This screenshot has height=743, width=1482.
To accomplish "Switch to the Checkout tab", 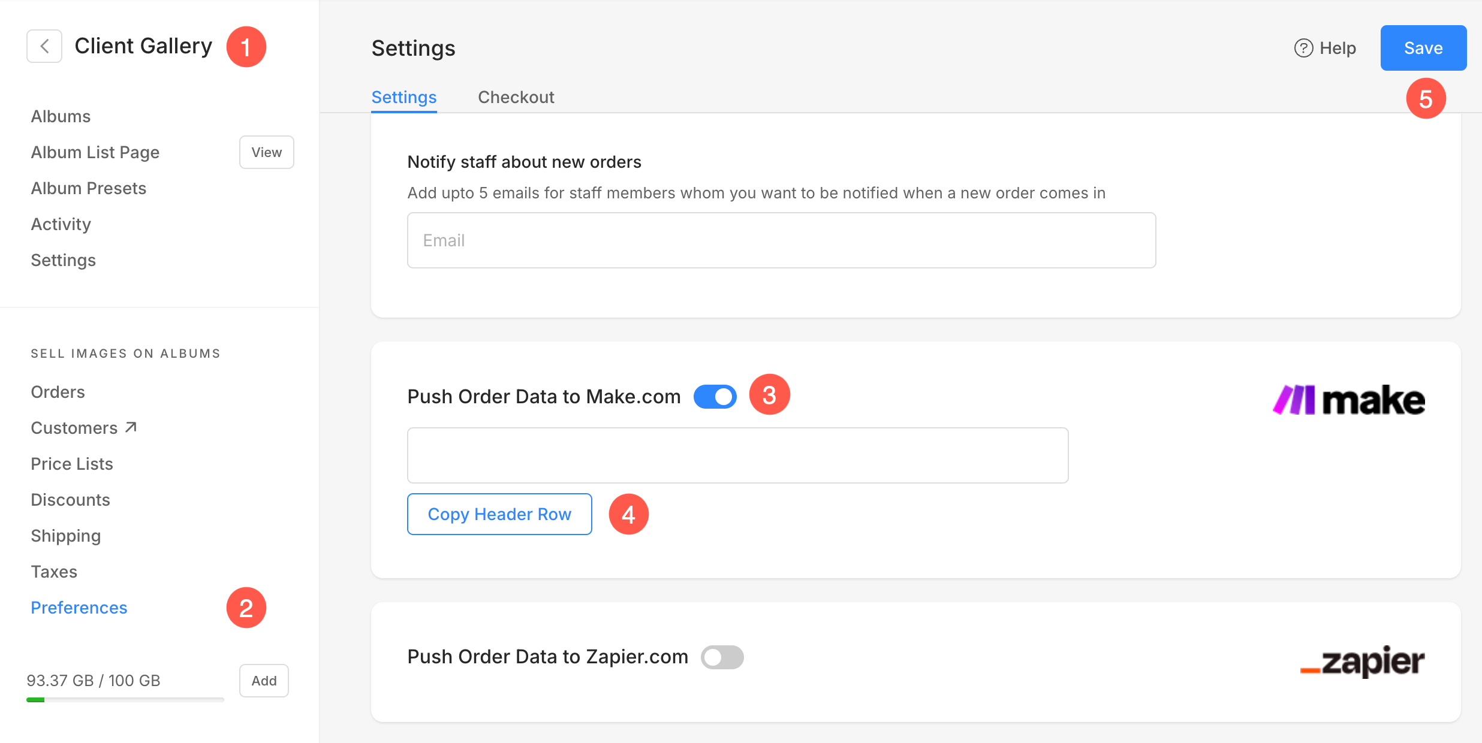I will pos(516,97).
